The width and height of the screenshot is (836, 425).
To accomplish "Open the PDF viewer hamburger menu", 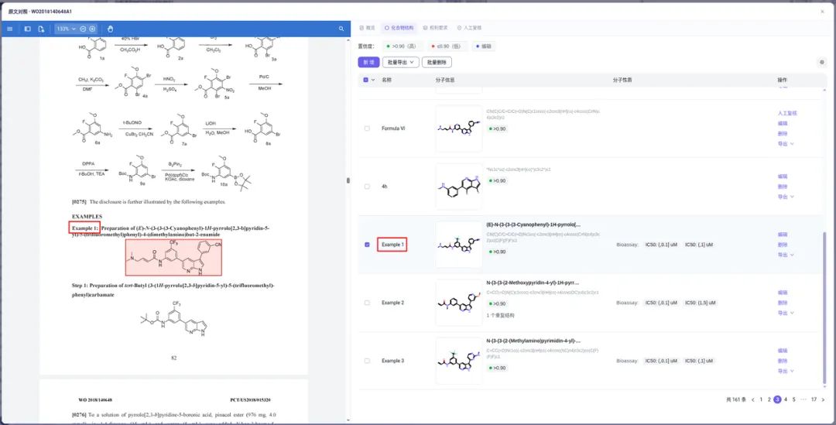I will pos(9,29).
